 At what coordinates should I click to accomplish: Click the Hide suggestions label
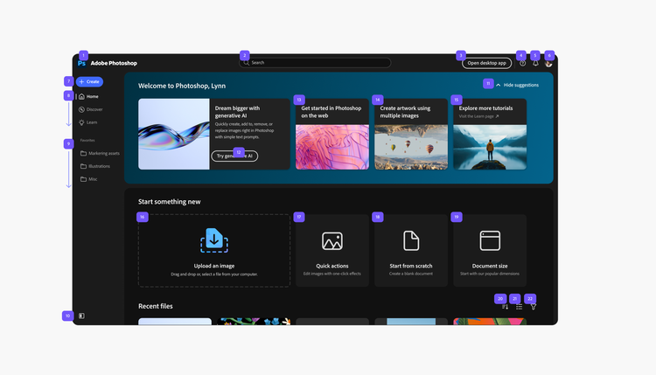pos(521,86)
